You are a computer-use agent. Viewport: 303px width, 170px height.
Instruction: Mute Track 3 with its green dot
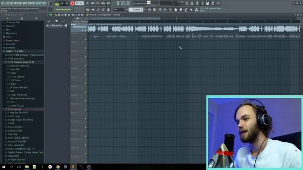(x=86, y=48)
